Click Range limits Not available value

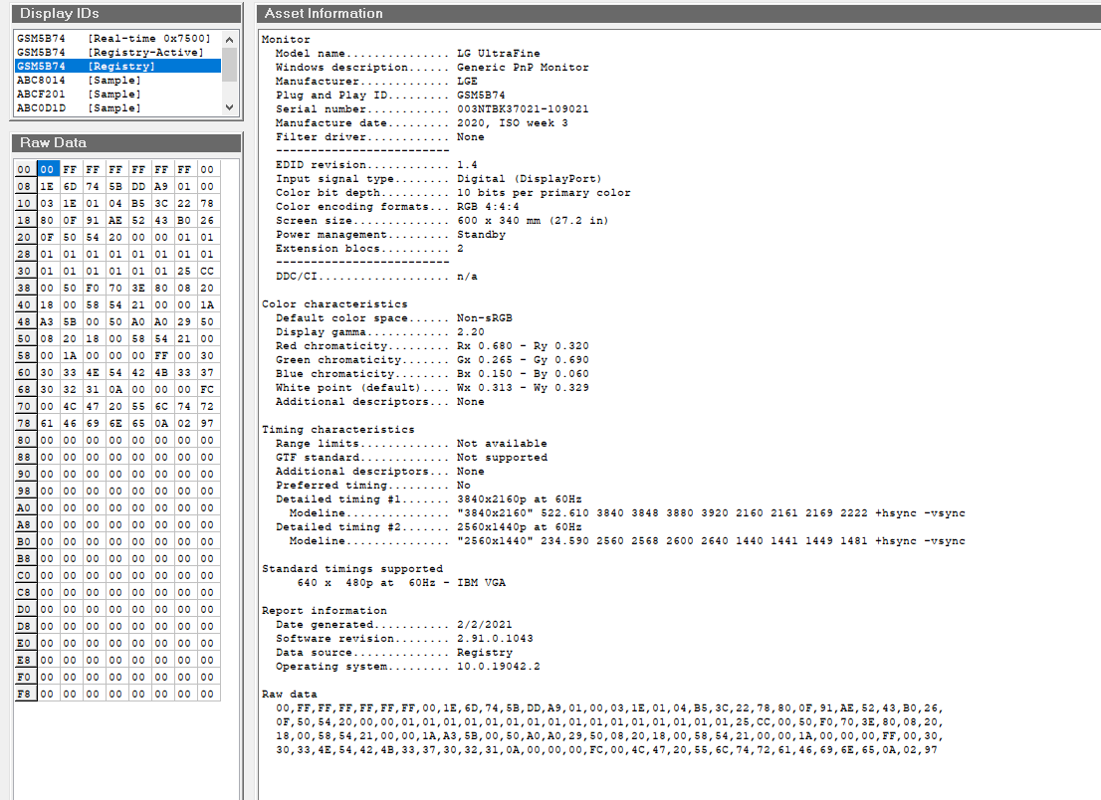(x=502, y=444)
